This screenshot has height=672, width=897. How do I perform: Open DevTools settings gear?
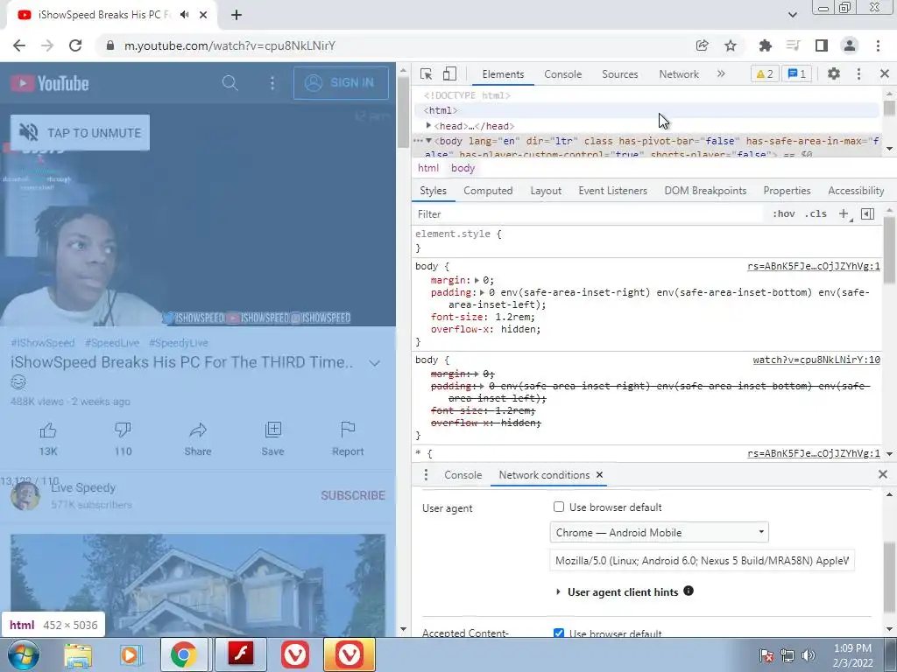(834, 73)
